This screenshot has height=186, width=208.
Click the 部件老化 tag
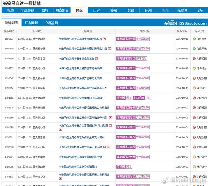coord(141,58)
